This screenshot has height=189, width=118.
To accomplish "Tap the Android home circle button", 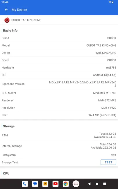I will click(x=97, y=184).
